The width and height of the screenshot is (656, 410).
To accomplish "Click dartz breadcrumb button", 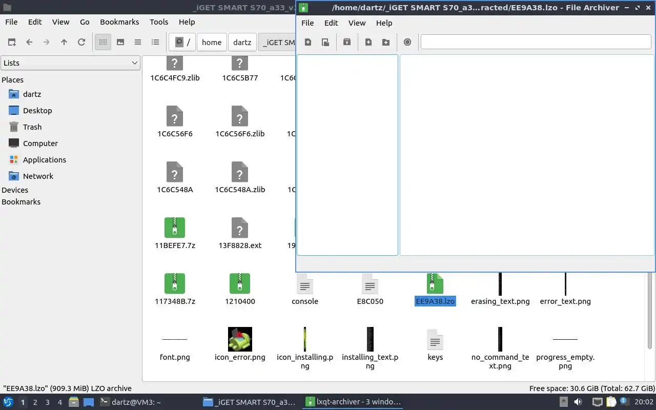I will [242, 42].
